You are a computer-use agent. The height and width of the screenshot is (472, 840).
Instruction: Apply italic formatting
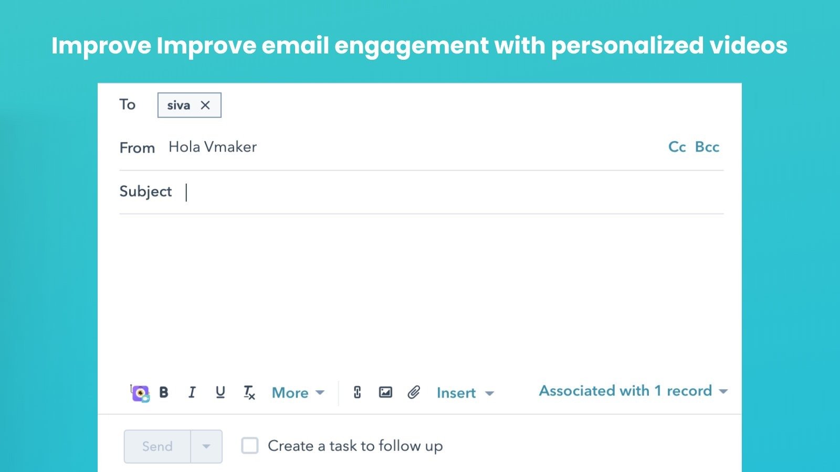tap(192, 392)
